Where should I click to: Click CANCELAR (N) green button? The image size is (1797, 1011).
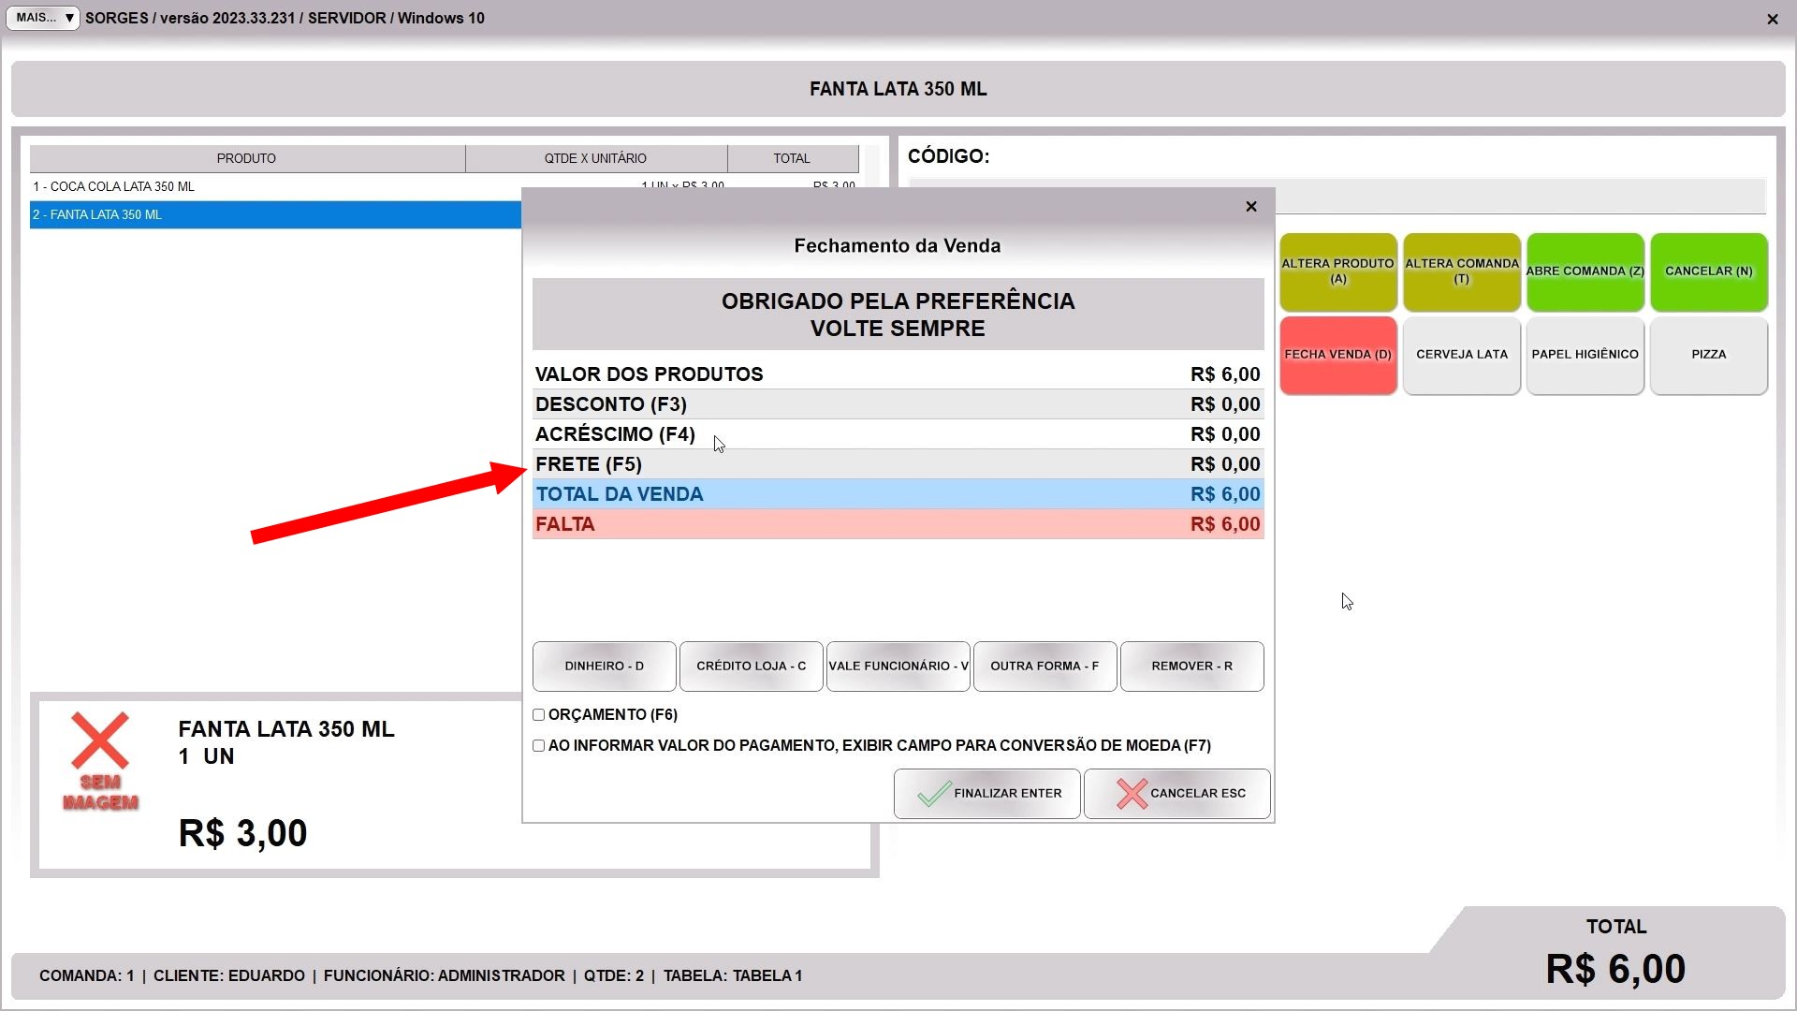1709,271
